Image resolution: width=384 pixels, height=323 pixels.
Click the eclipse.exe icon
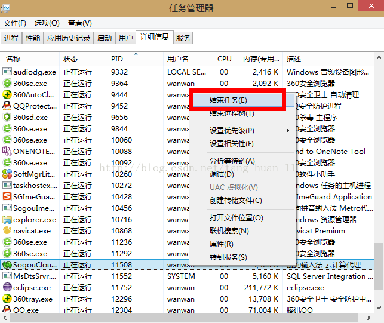click(x=7, y=287)
